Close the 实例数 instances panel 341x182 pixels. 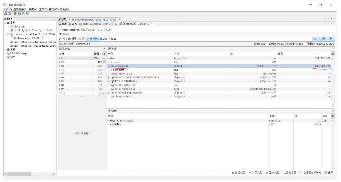pyautogui.click(x=104, y=49)
